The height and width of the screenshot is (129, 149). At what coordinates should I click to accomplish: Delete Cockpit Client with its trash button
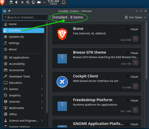[x=135, y=86]
